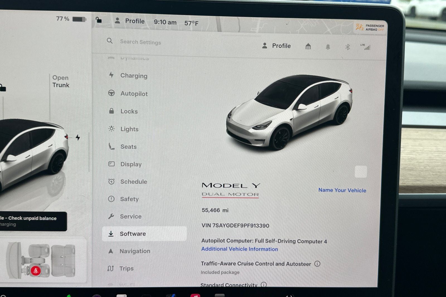Select the Software menu item
The height and width of the screenshot is (297, 446).
pos(144,233)
